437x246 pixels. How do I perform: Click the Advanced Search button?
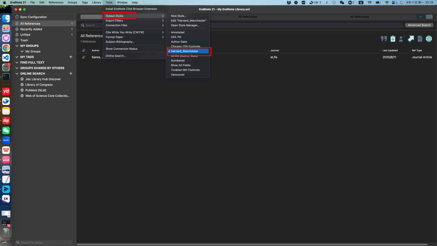(419, 25)
